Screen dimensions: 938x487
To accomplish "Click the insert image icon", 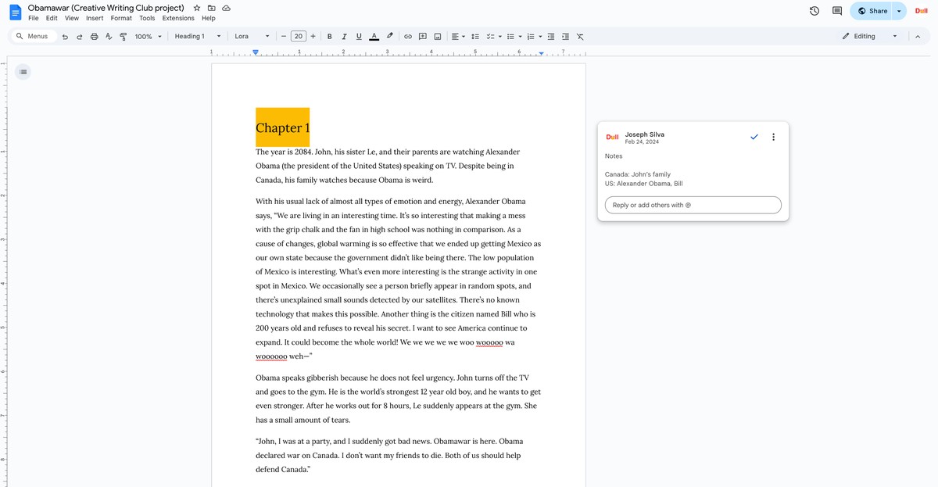I will pos(438,37).
